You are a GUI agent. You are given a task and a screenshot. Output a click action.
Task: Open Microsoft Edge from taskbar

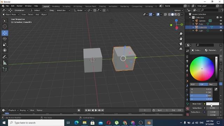[77, 123]
